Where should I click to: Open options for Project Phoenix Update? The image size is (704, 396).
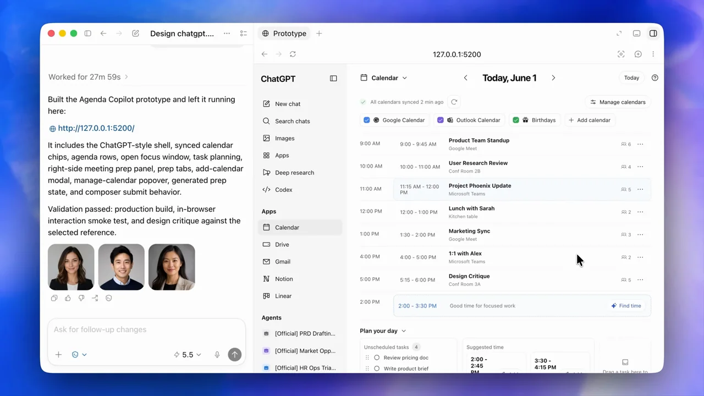(x=640, y=189)
